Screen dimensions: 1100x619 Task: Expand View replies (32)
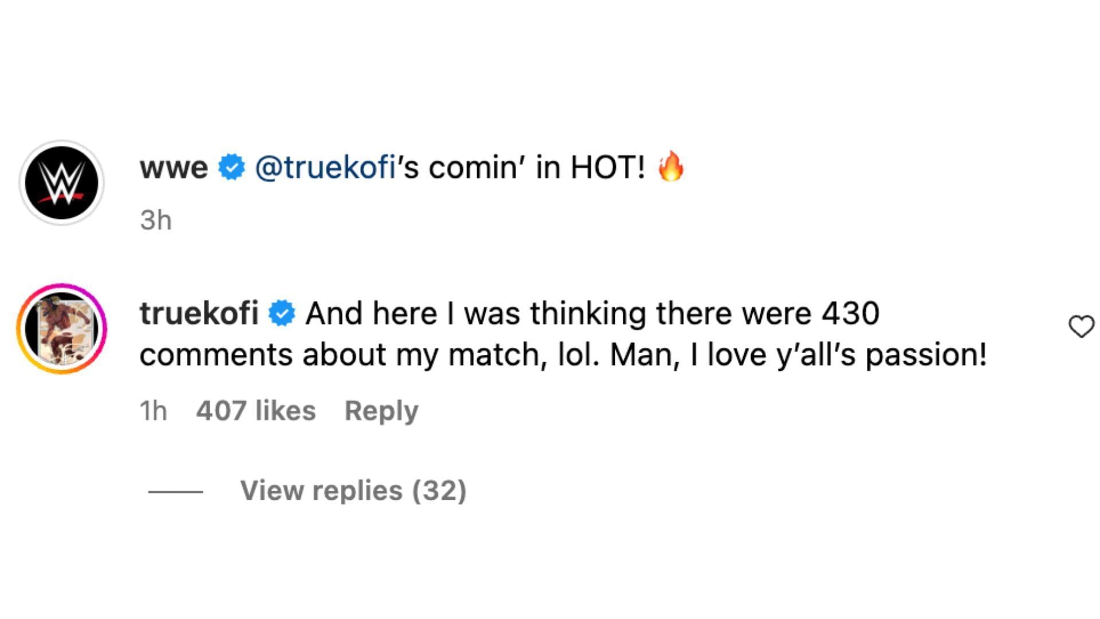pos(353,491)
